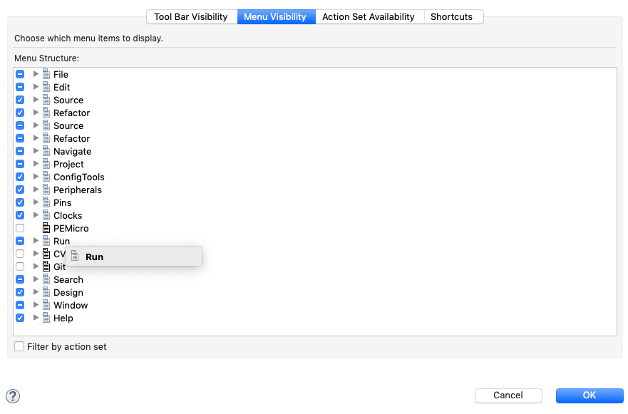Viewport: 628px width, 414px height.
Task: Click the Help menu icon
Action: pyautogui.click(x=46, y=318)
